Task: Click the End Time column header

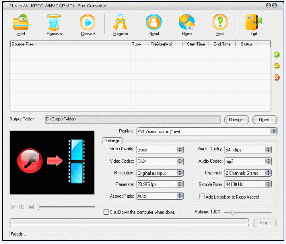Action: click(x=222, y=44)
